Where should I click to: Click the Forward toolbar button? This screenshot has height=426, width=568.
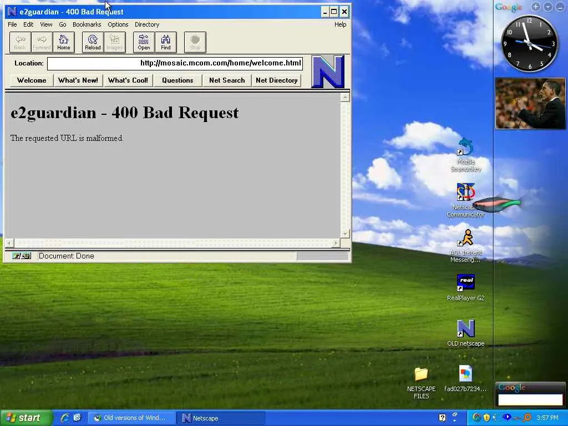pyautogui.click(x=42, y=42)
